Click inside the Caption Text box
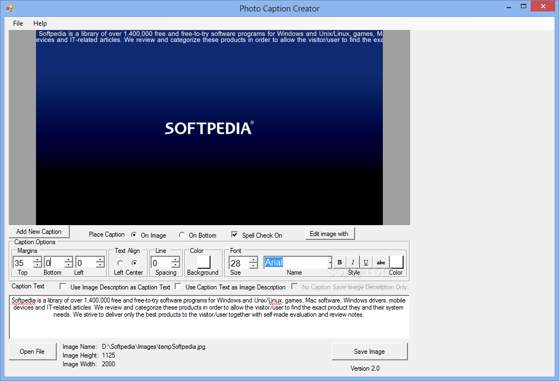Screen dimensions: 559x381 coord(209,317)
